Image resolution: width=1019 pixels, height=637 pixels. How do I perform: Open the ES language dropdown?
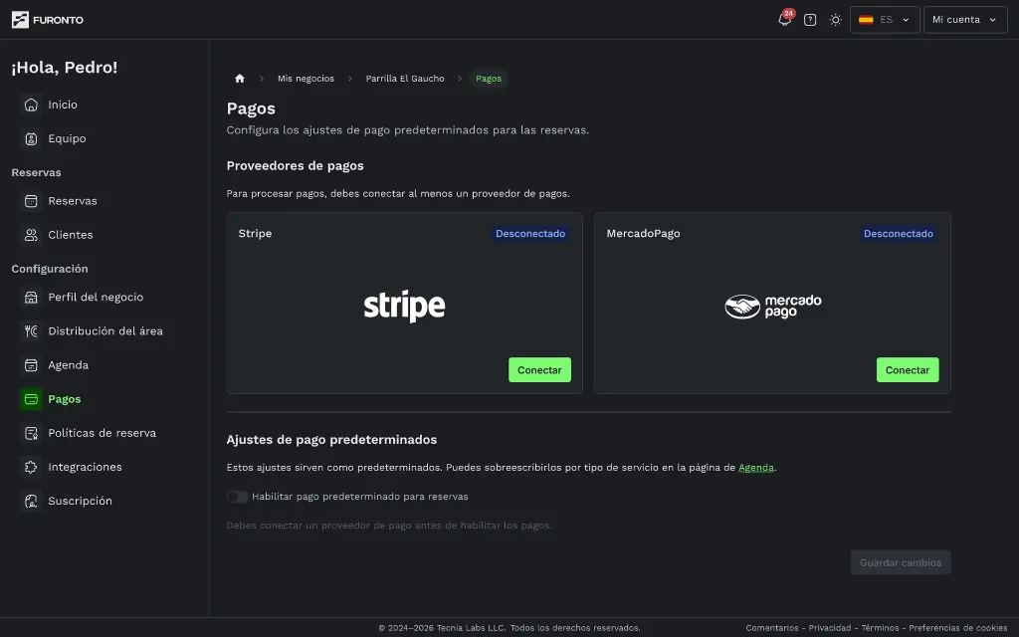coord(885,20)
